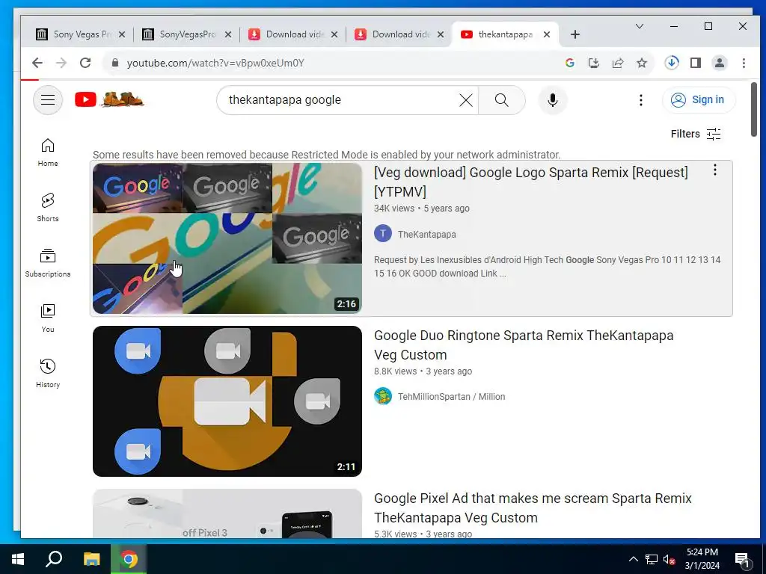Expand the tab search chevron

(x=639, y=26)
